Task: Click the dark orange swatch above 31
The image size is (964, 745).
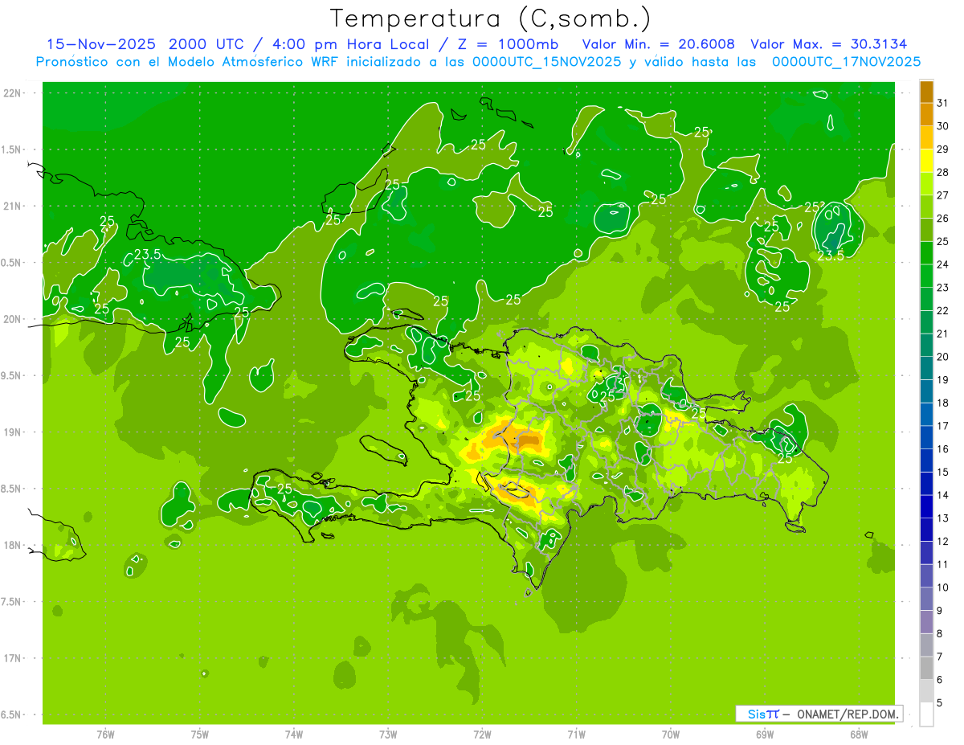Action: pos(926,92)
